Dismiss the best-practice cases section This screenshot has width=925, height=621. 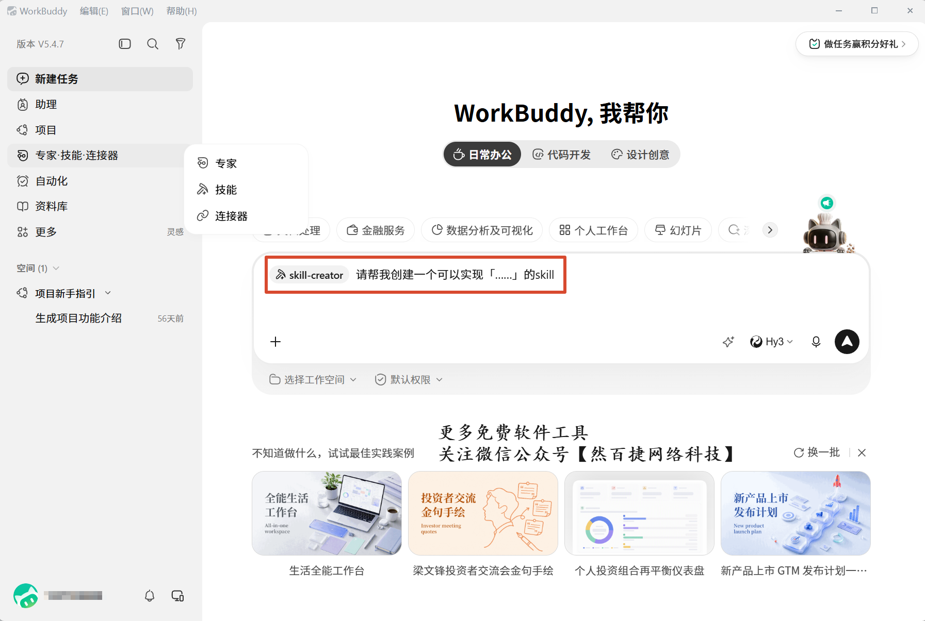[x=862, y=452]
